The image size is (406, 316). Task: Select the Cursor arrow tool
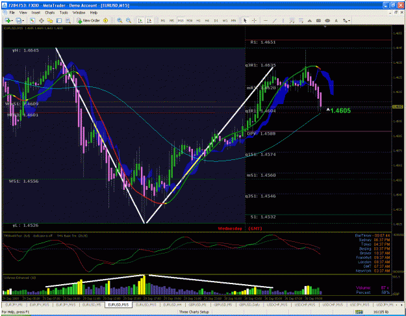coord(245,20)
